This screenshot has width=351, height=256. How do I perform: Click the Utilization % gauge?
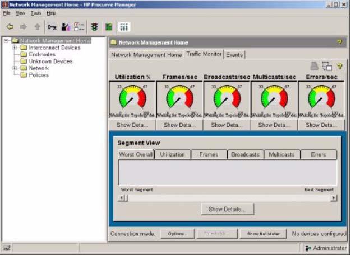click(x=132, y=99)
